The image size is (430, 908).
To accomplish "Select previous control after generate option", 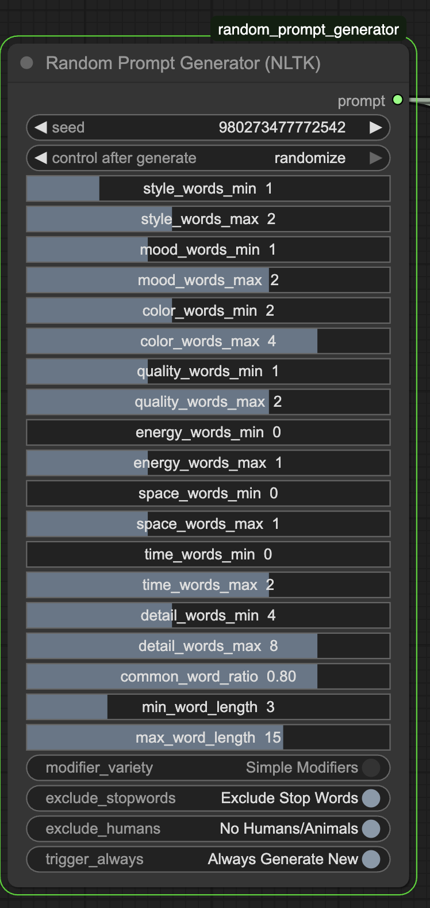I will 40,158.
